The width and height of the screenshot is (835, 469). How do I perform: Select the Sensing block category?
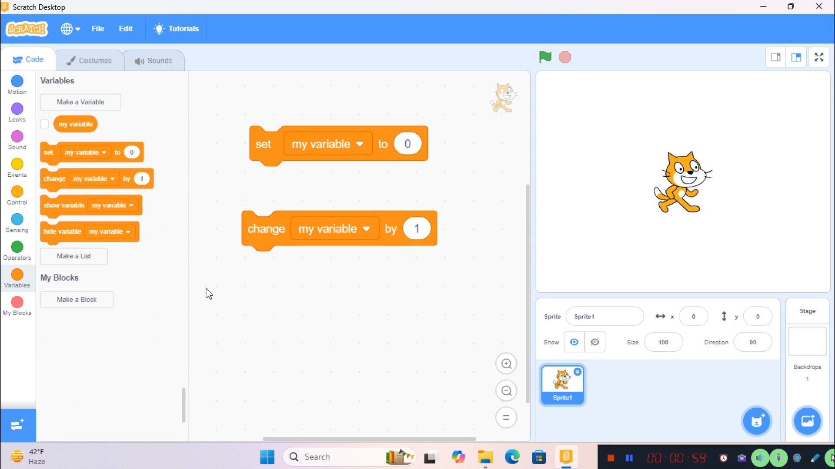click(17, 223)
